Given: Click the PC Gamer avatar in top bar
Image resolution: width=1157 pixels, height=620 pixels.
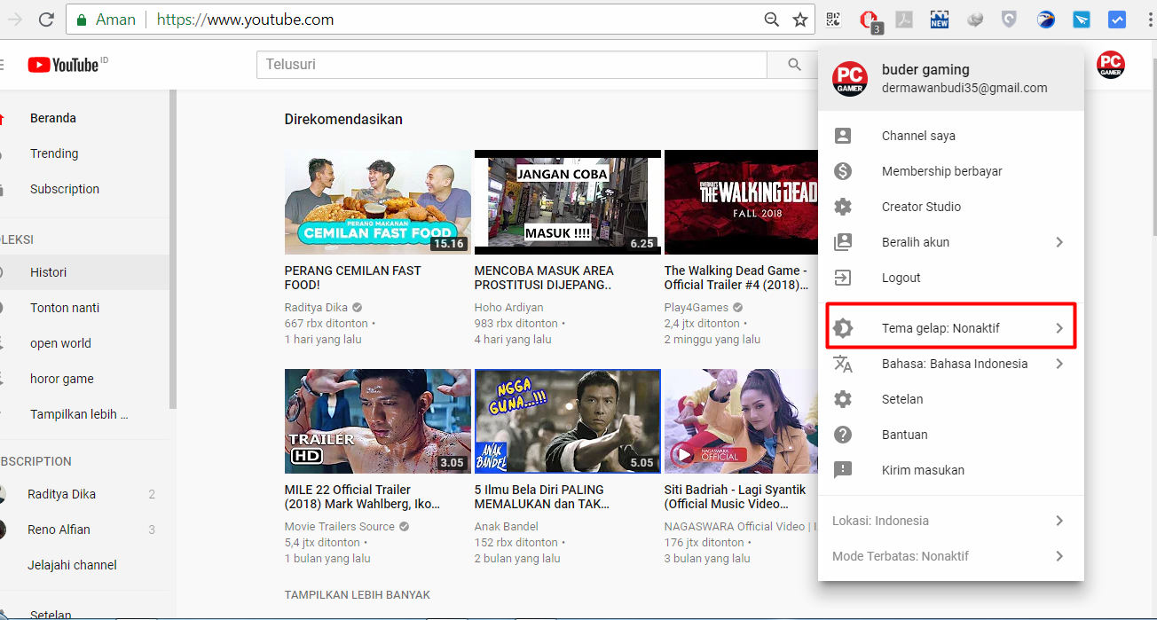Looking at the screenshot, I should coord(1111,65).
